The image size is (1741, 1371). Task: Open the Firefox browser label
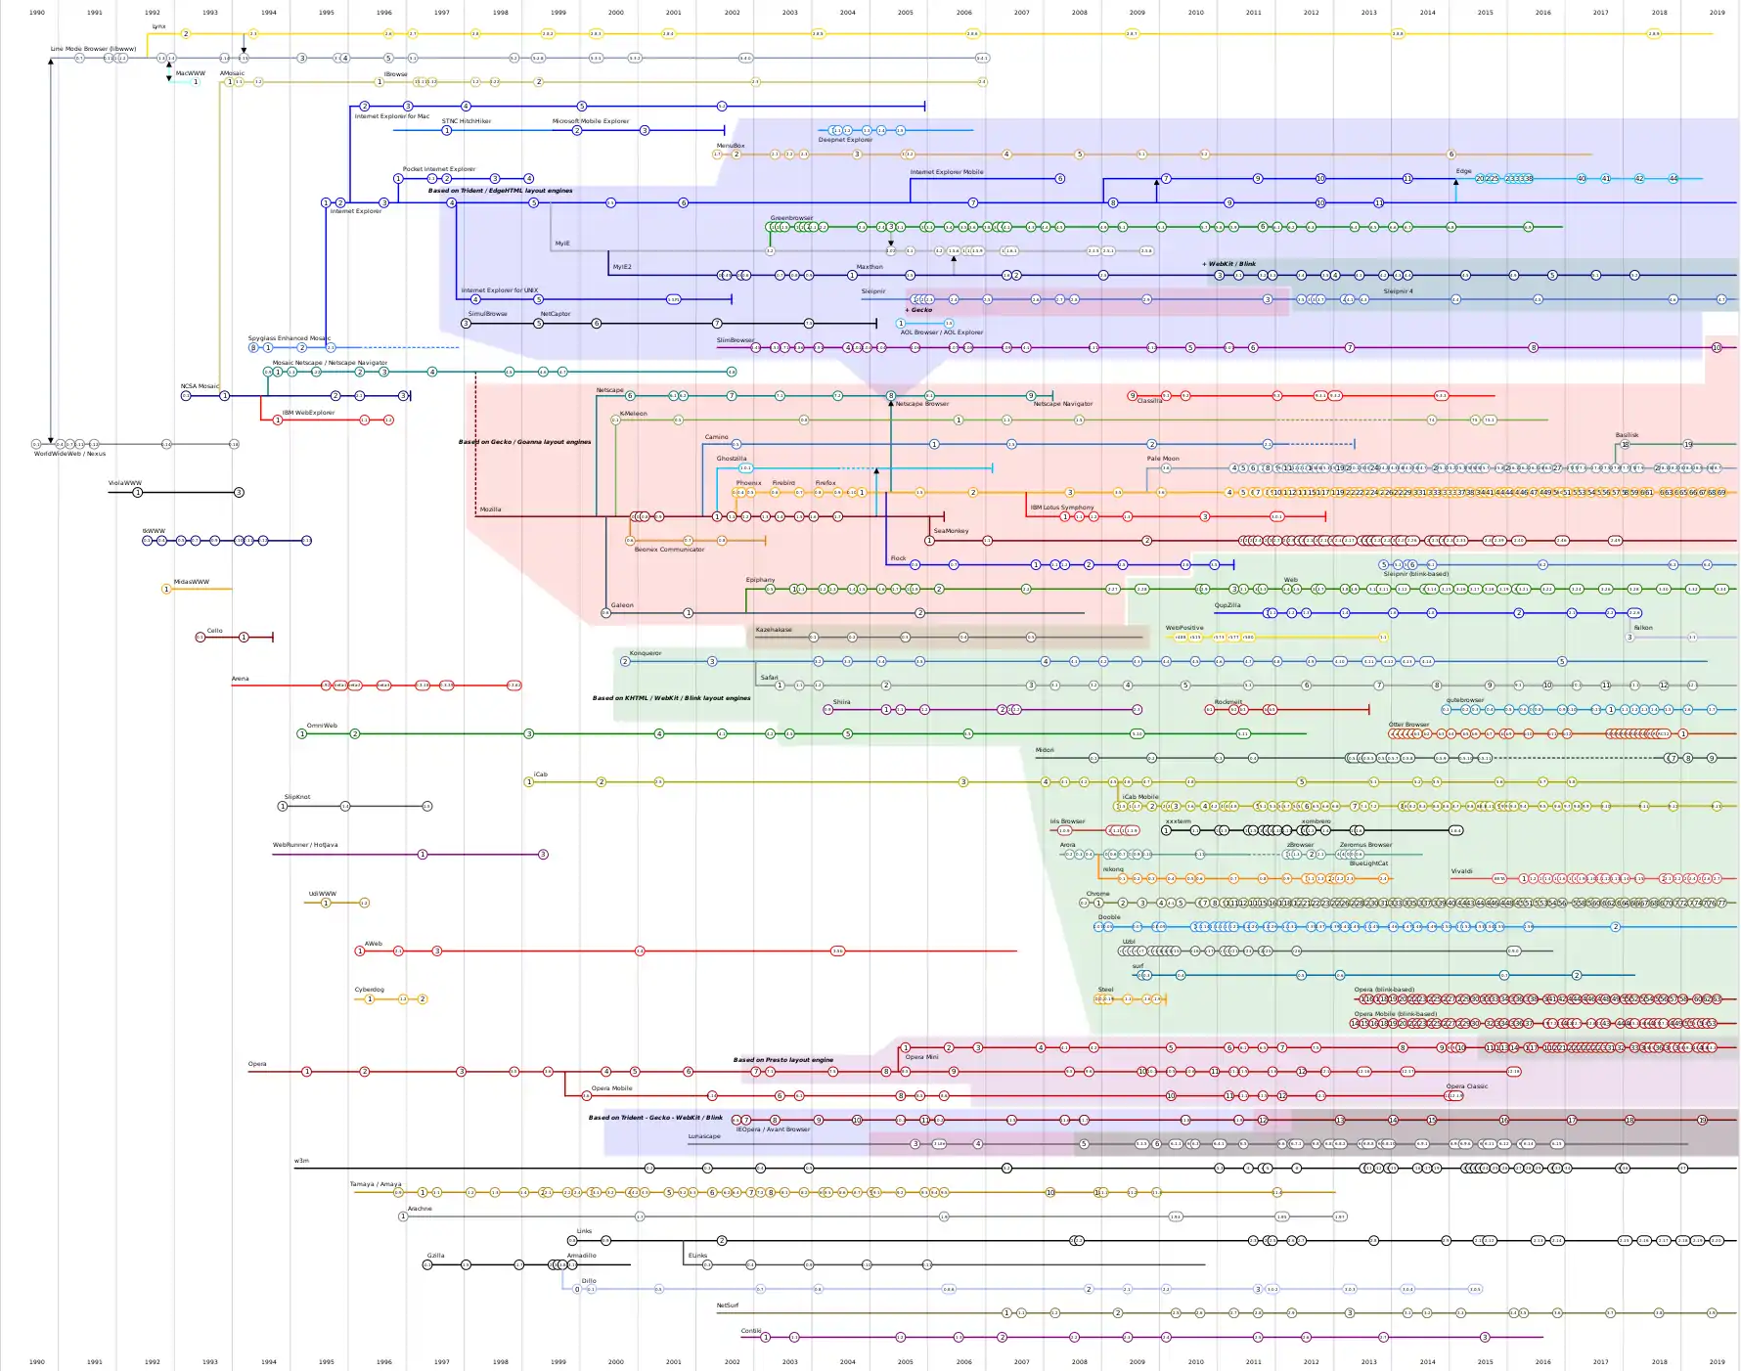click(826, 483)
